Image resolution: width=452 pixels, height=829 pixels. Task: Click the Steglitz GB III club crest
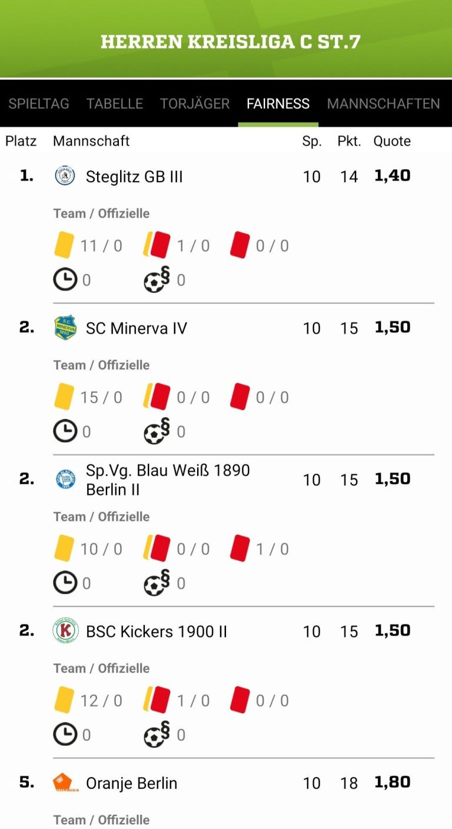click(x=65, y=176)
